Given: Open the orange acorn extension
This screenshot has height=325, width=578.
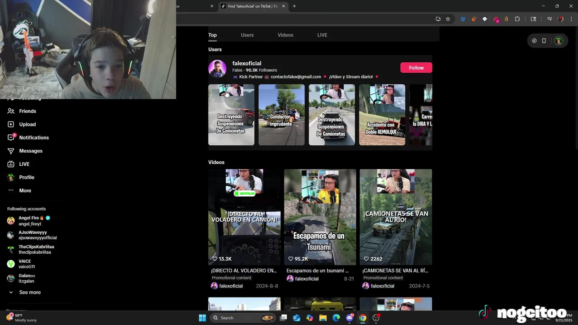Looking at the screenshot, I should point(474,19).
